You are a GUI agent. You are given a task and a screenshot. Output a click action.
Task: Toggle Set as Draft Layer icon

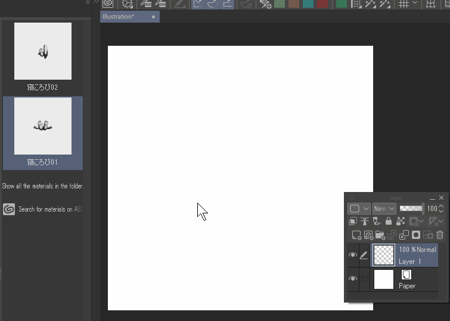pyautogui.click(x=377, y=221)
